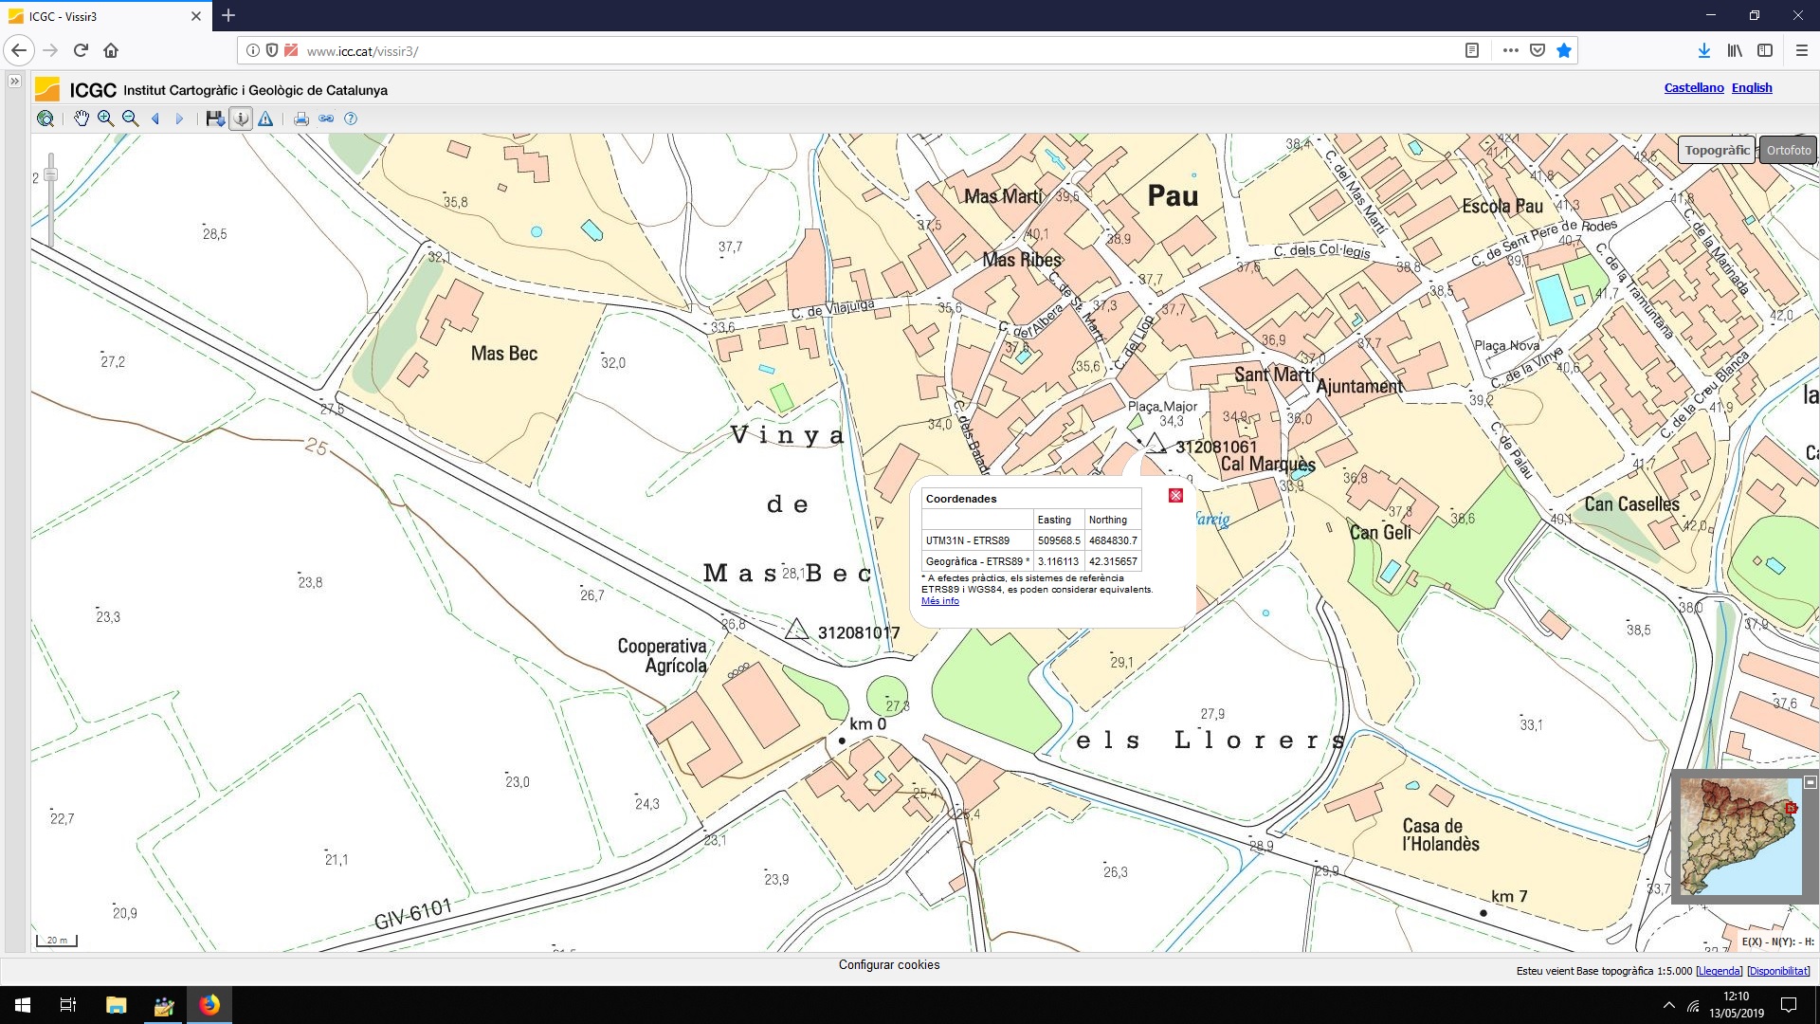Go to previous map view arrow
The width and height of the screenshot is (1820, 1024).
(x=155, y=119)
